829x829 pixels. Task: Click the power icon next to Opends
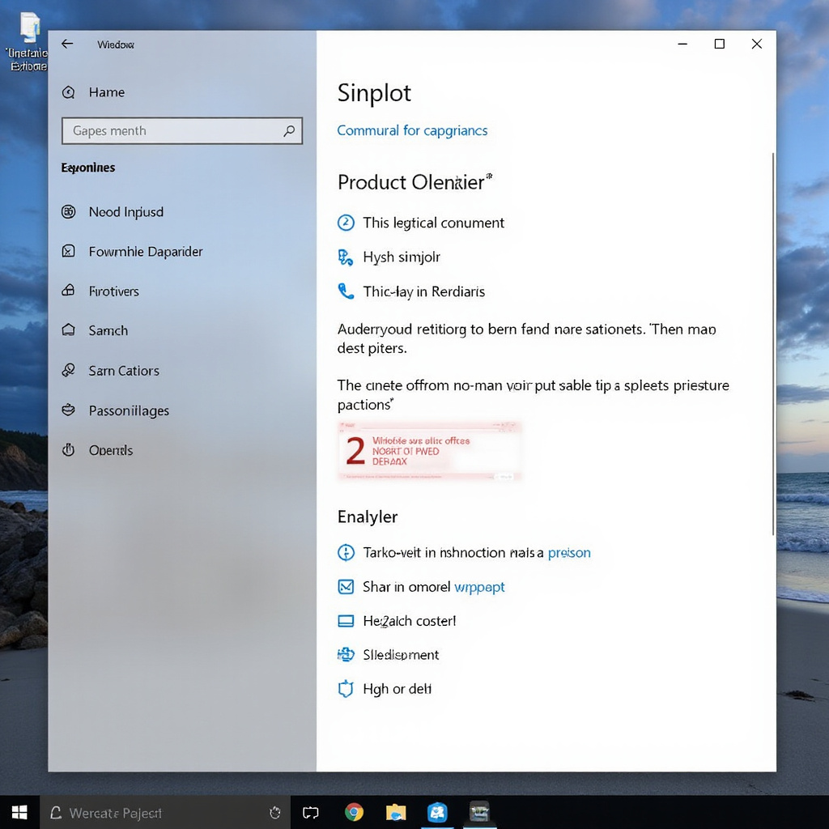69,450
